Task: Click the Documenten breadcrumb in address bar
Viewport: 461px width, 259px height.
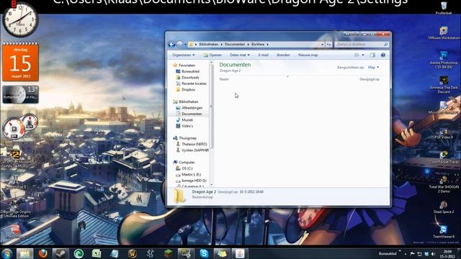Action: tap(235, 45)
